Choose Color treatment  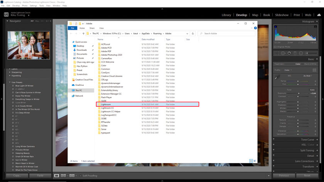(298, 64)
